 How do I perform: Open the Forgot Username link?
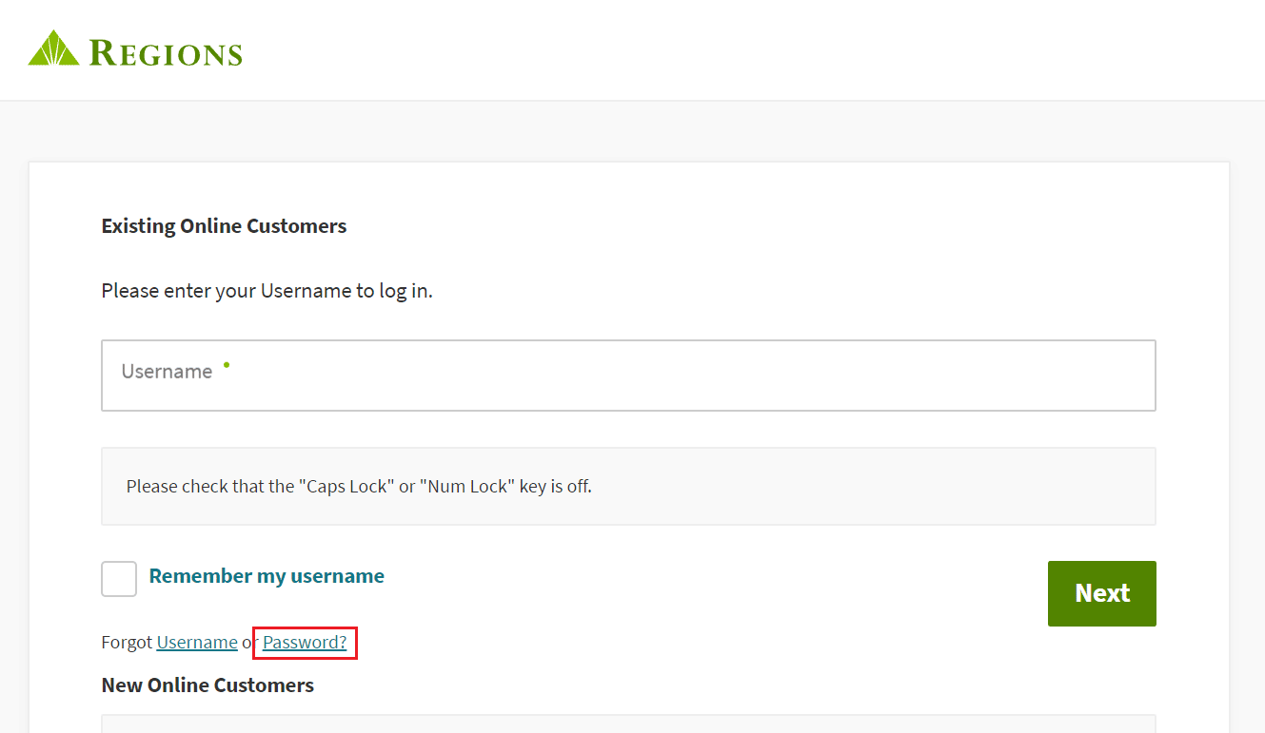(x=197, y=642)
